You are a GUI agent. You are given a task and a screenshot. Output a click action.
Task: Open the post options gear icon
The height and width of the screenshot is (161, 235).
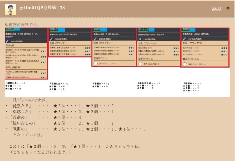click(228, 8)
